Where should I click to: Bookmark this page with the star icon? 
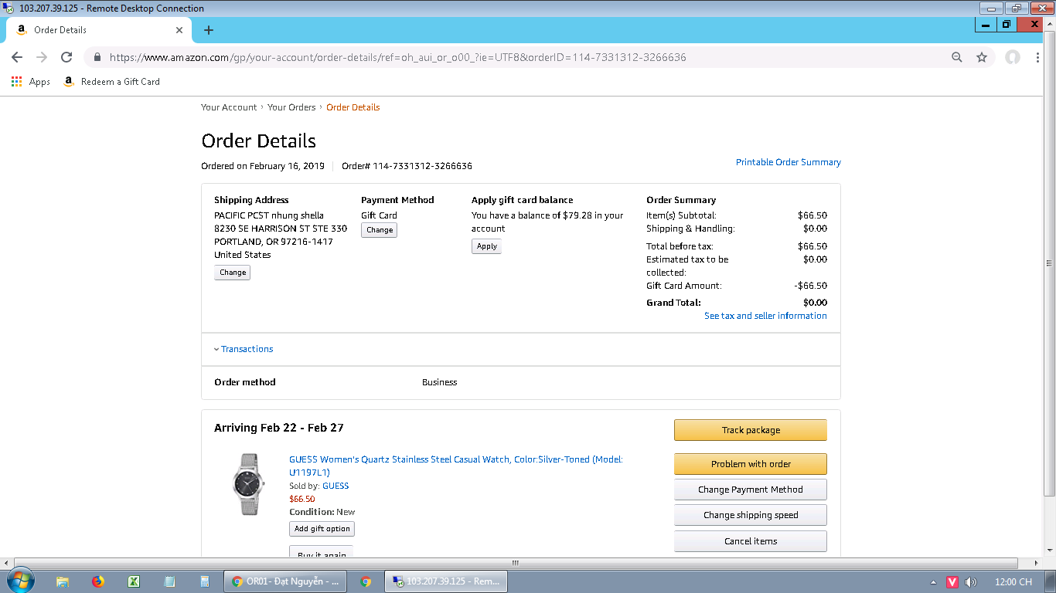tap(982, 57)
